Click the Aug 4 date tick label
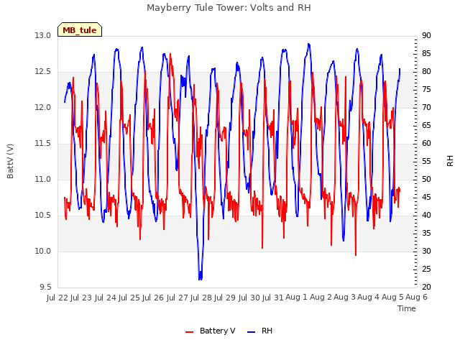Image resolution: width=460 pixels, height=345 pixels. (368, 298)
